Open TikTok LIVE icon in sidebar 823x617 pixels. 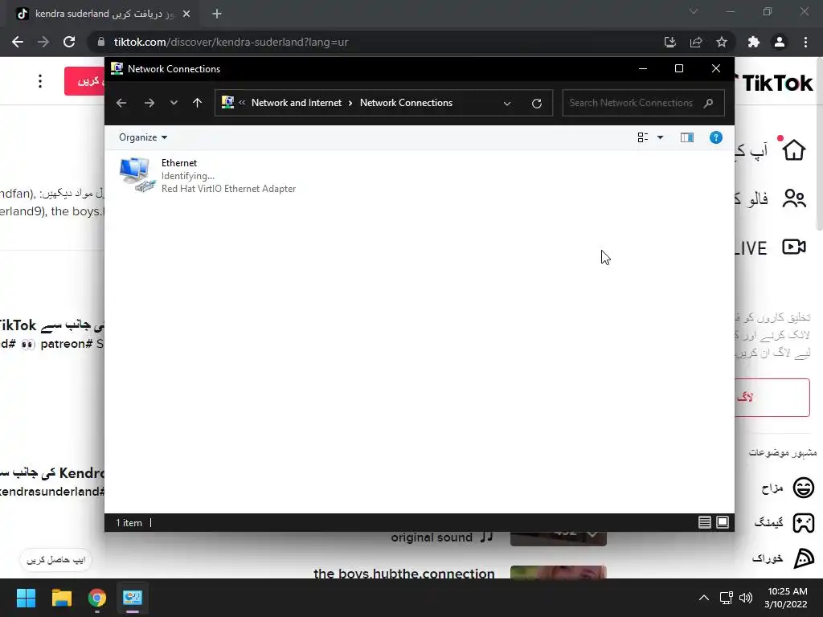tap(794, 247)
